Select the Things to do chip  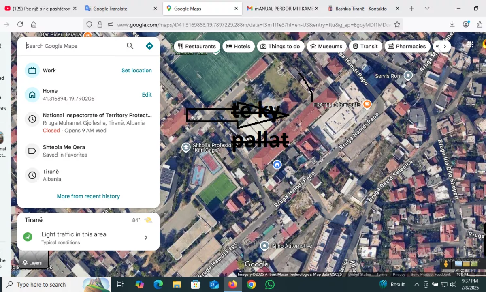(x=280, y=46)
